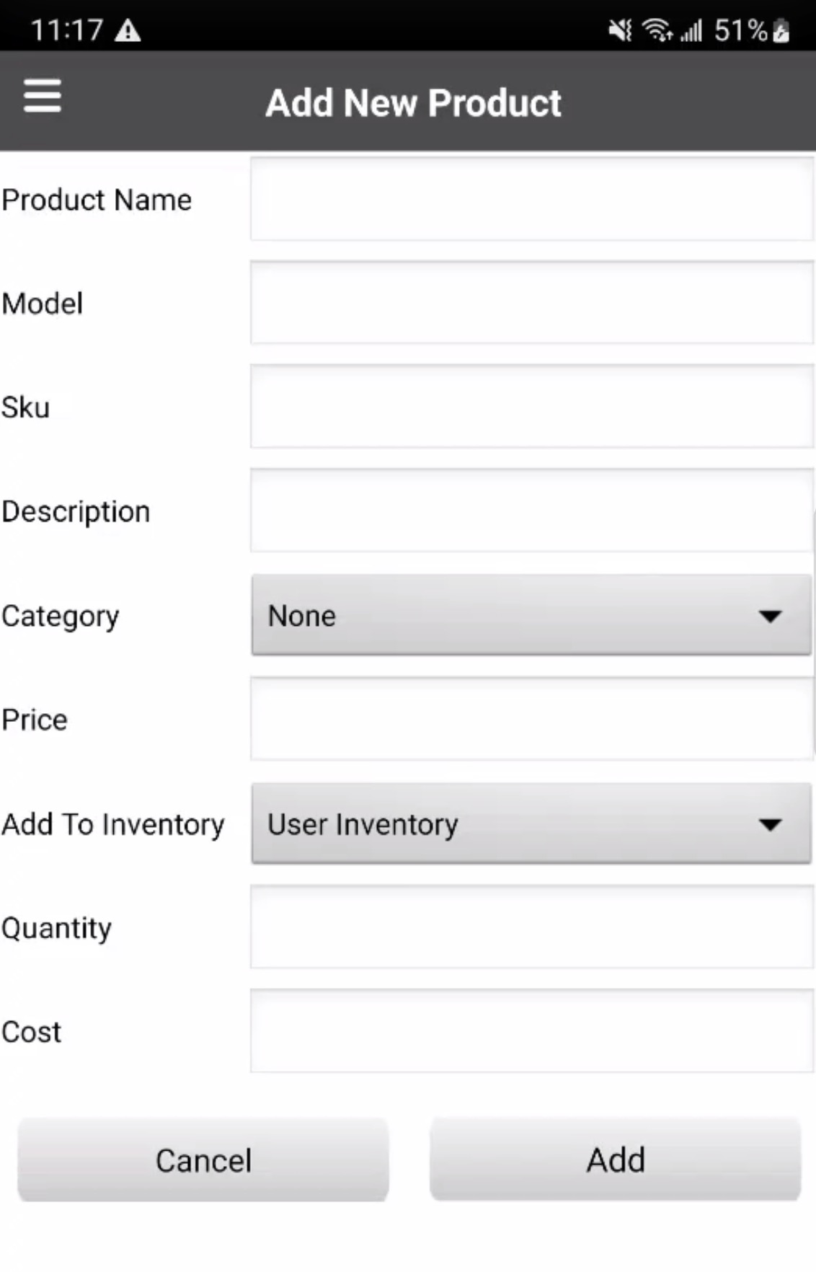
Task: Tap the Add New Product header title
Action: 413,102
